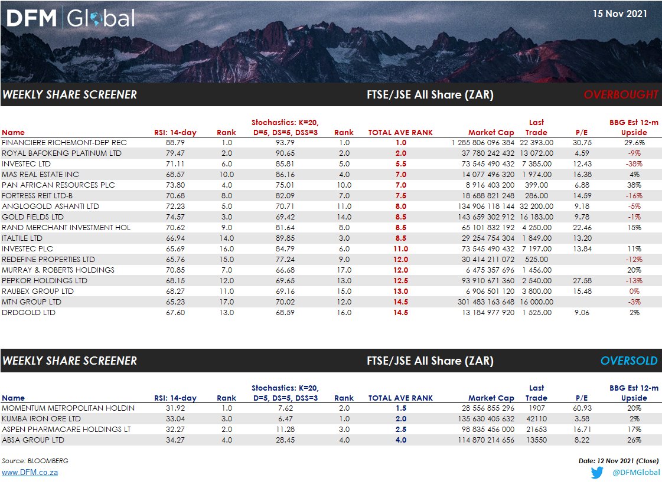Image resolution: width=662 pixels, height=488 pixels.
Task: Select INVESTEC PLC name cell
Action: coord(27,249)
